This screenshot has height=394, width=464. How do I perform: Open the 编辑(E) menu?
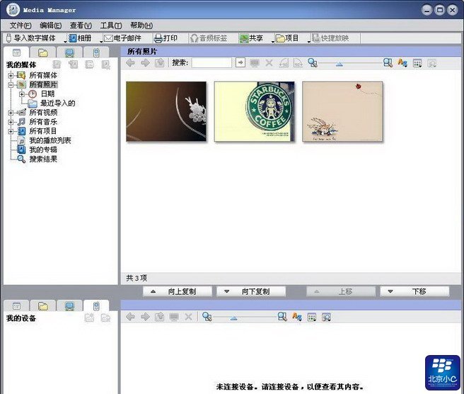point(51,26)
